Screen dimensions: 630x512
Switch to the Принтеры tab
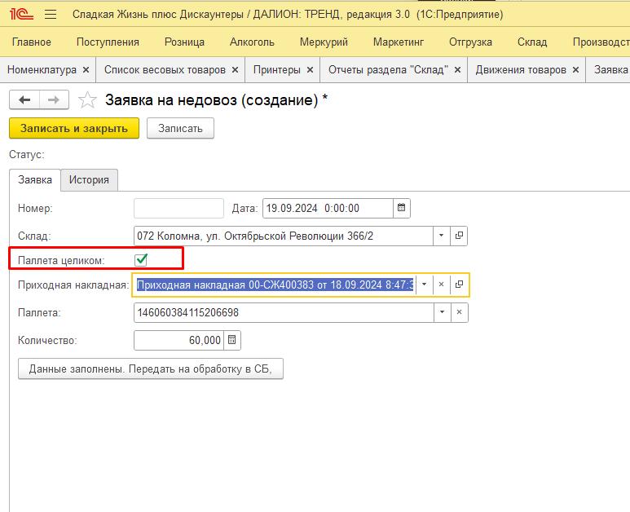[x=277, y=70]
